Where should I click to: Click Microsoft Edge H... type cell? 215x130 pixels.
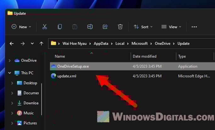pos(194,76)
